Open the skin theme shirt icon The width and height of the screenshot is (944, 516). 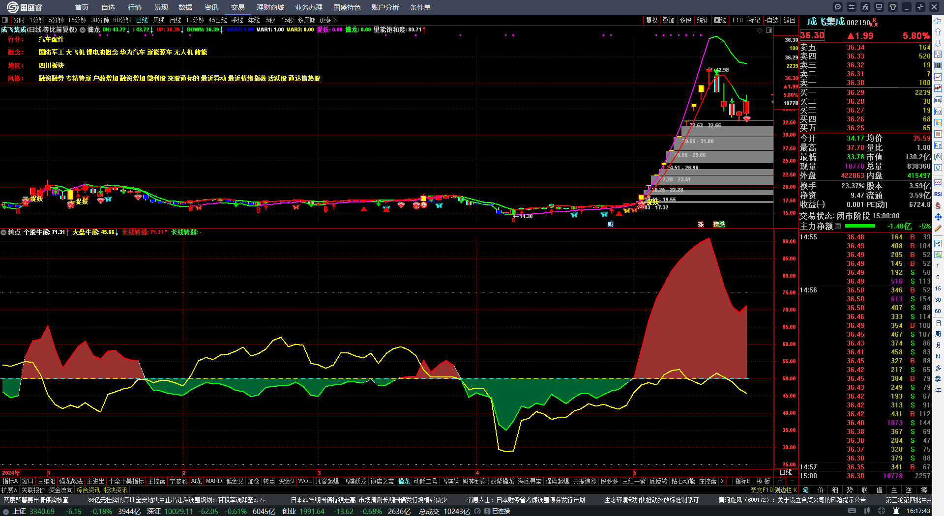click(893, 7)
